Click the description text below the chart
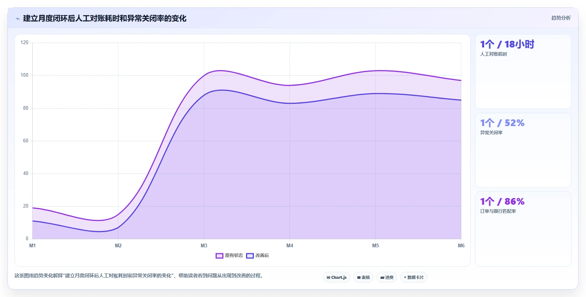 [139, 276]
